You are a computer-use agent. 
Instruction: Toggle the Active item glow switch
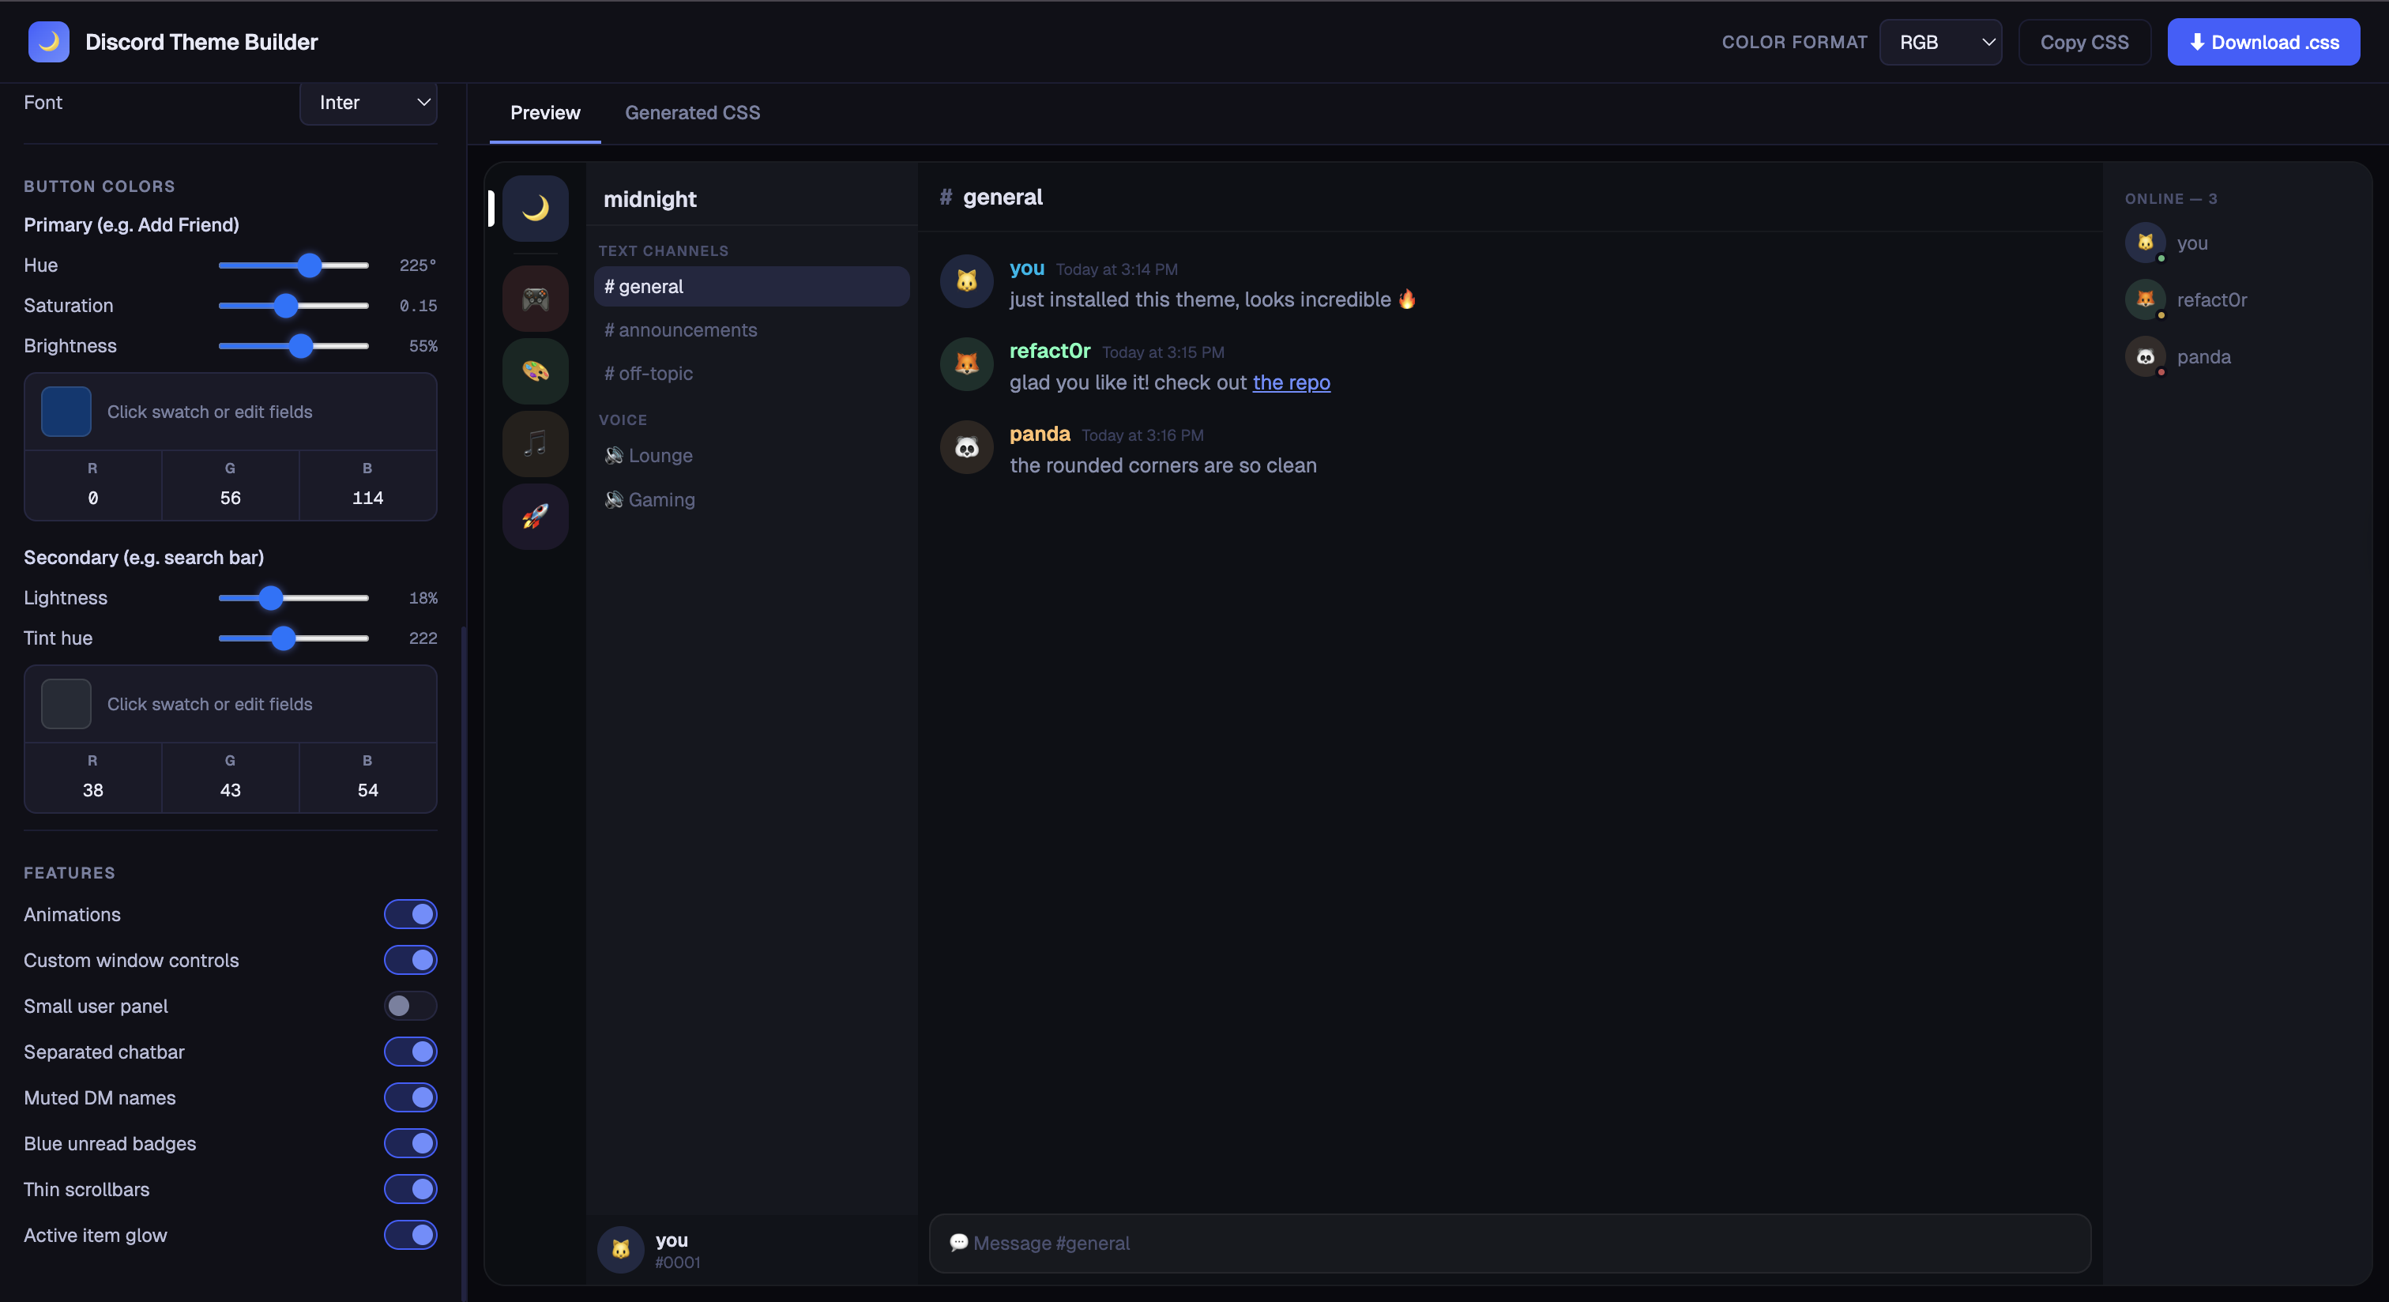click(410, 1235)
